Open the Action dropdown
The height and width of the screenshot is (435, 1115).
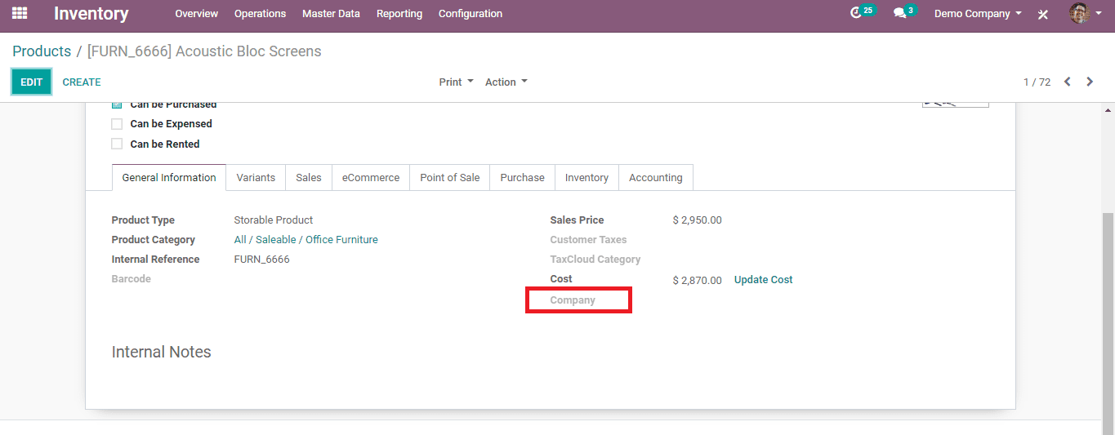pyautogui.click(x=506, y=82)
